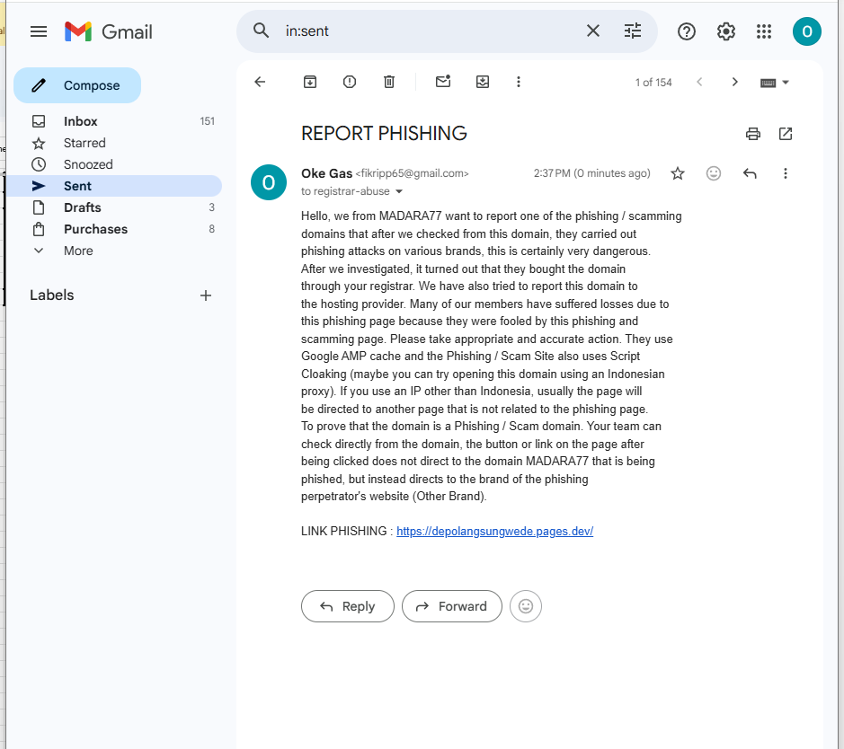Archive this email

[310, 82]
